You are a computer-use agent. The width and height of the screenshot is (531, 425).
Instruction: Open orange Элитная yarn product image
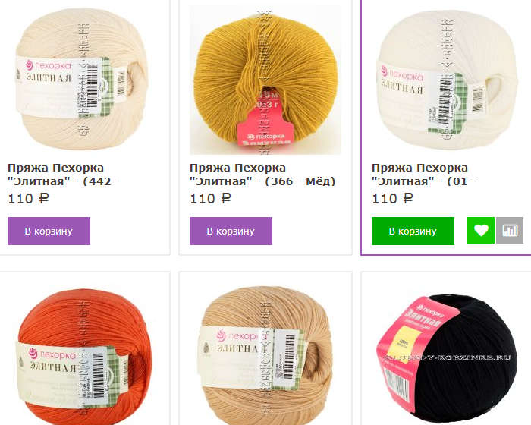[82, 356]
